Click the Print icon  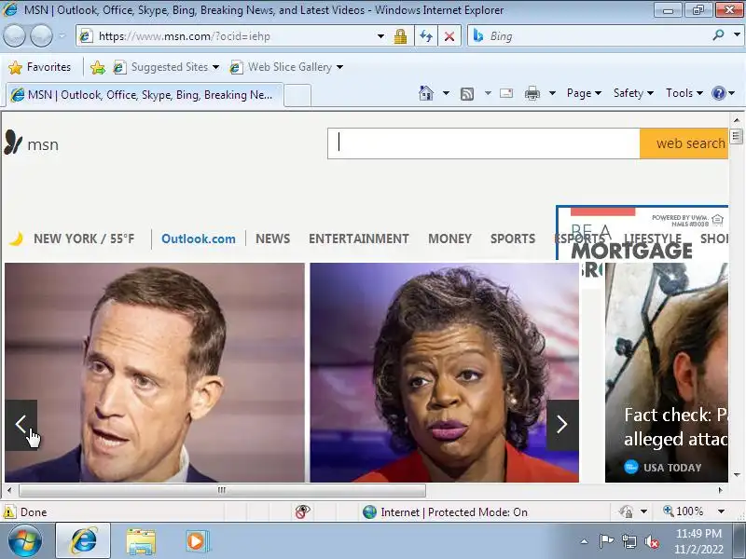pos(532,93)
